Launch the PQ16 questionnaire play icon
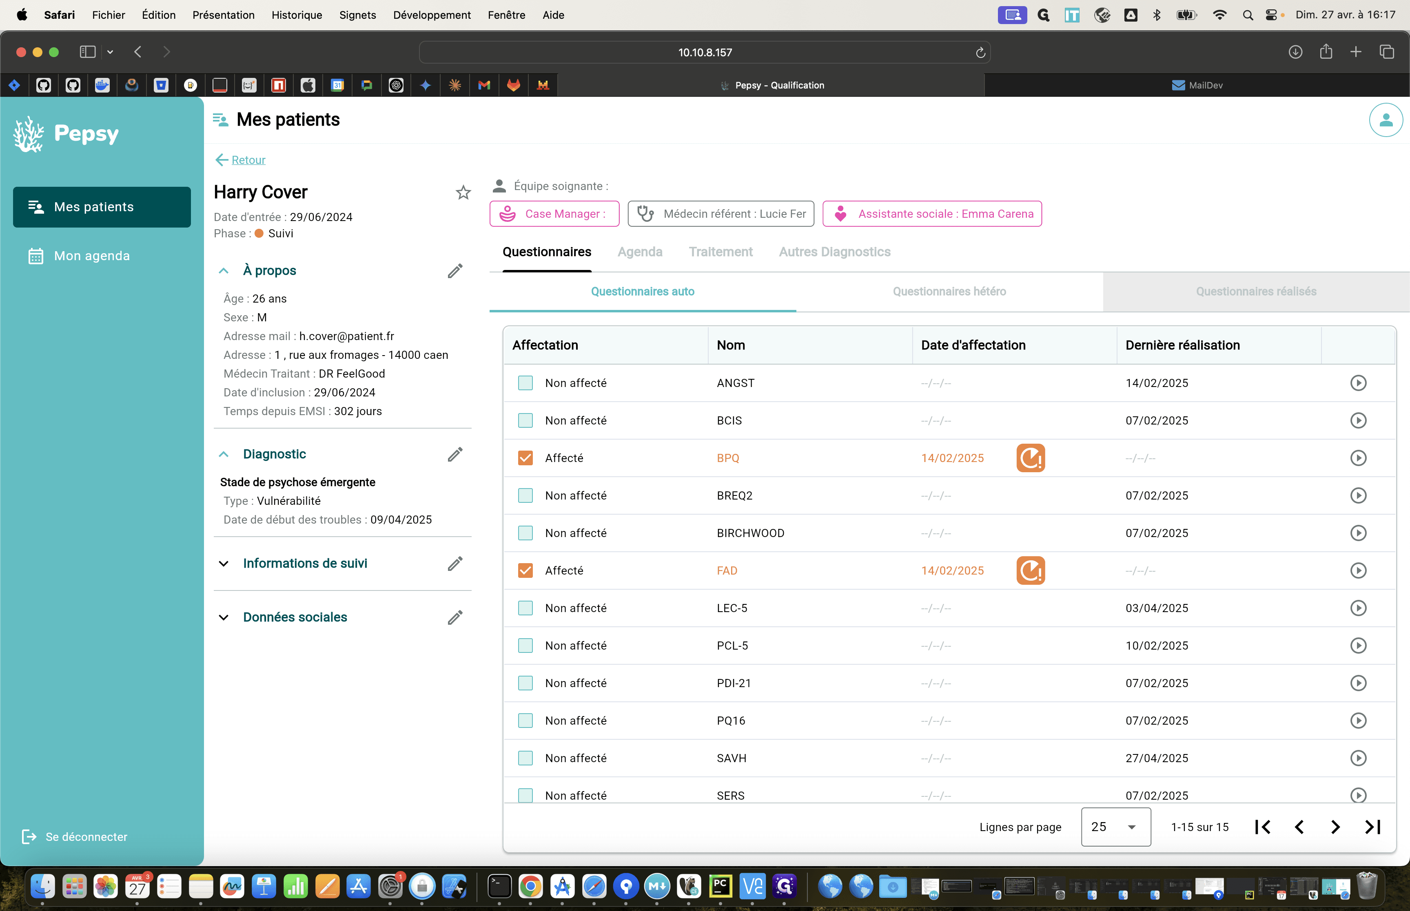Screen dimensions: 1410x911 tap(1359, 721)
